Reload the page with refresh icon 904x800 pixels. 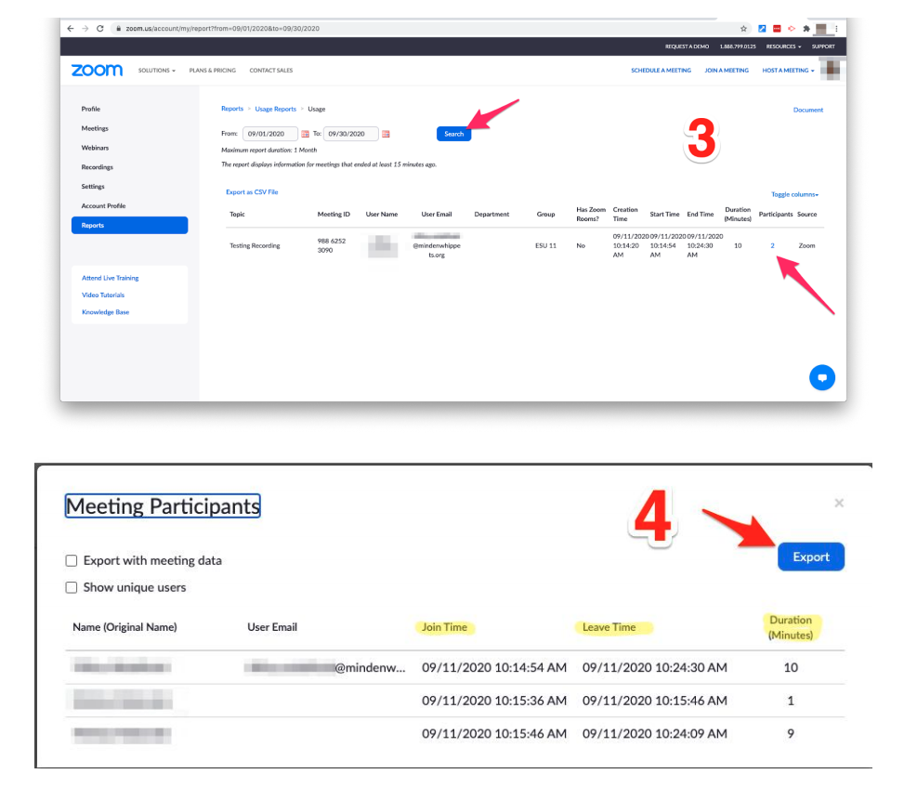(100, 28)
